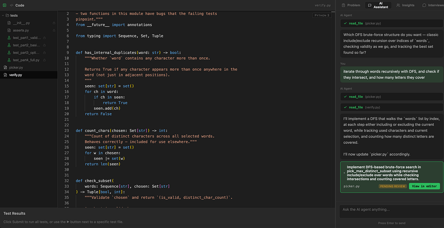444x228 pixels.
Task: Expand the first read_file picker.py step
Action: pyautogui.click(x=392, y=23)
